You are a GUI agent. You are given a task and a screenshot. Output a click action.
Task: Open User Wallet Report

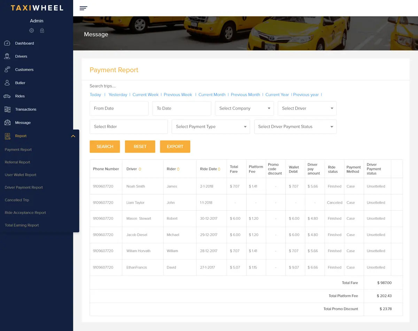21,175
